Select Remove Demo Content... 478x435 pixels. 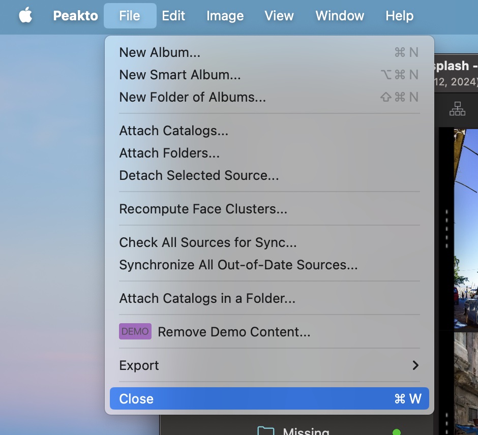tap(270, 332)
